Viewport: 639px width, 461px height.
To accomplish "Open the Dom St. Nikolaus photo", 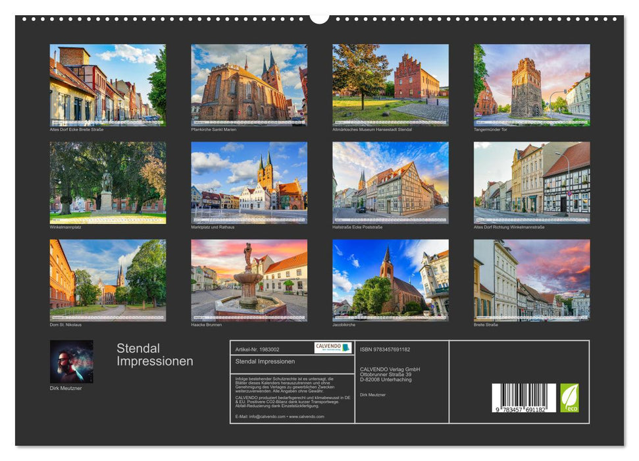I will pyautogui.click(x=107, y=280).
